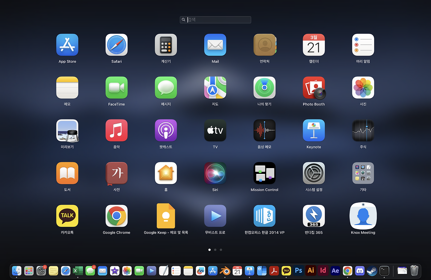Open Stickies from the Dock
The width and height of the screenshot is (431, 280).
(54, 271)
